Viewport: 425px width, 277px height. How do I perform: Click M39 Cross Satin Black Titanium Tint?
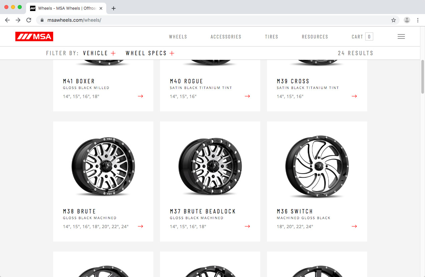[308, 88]
